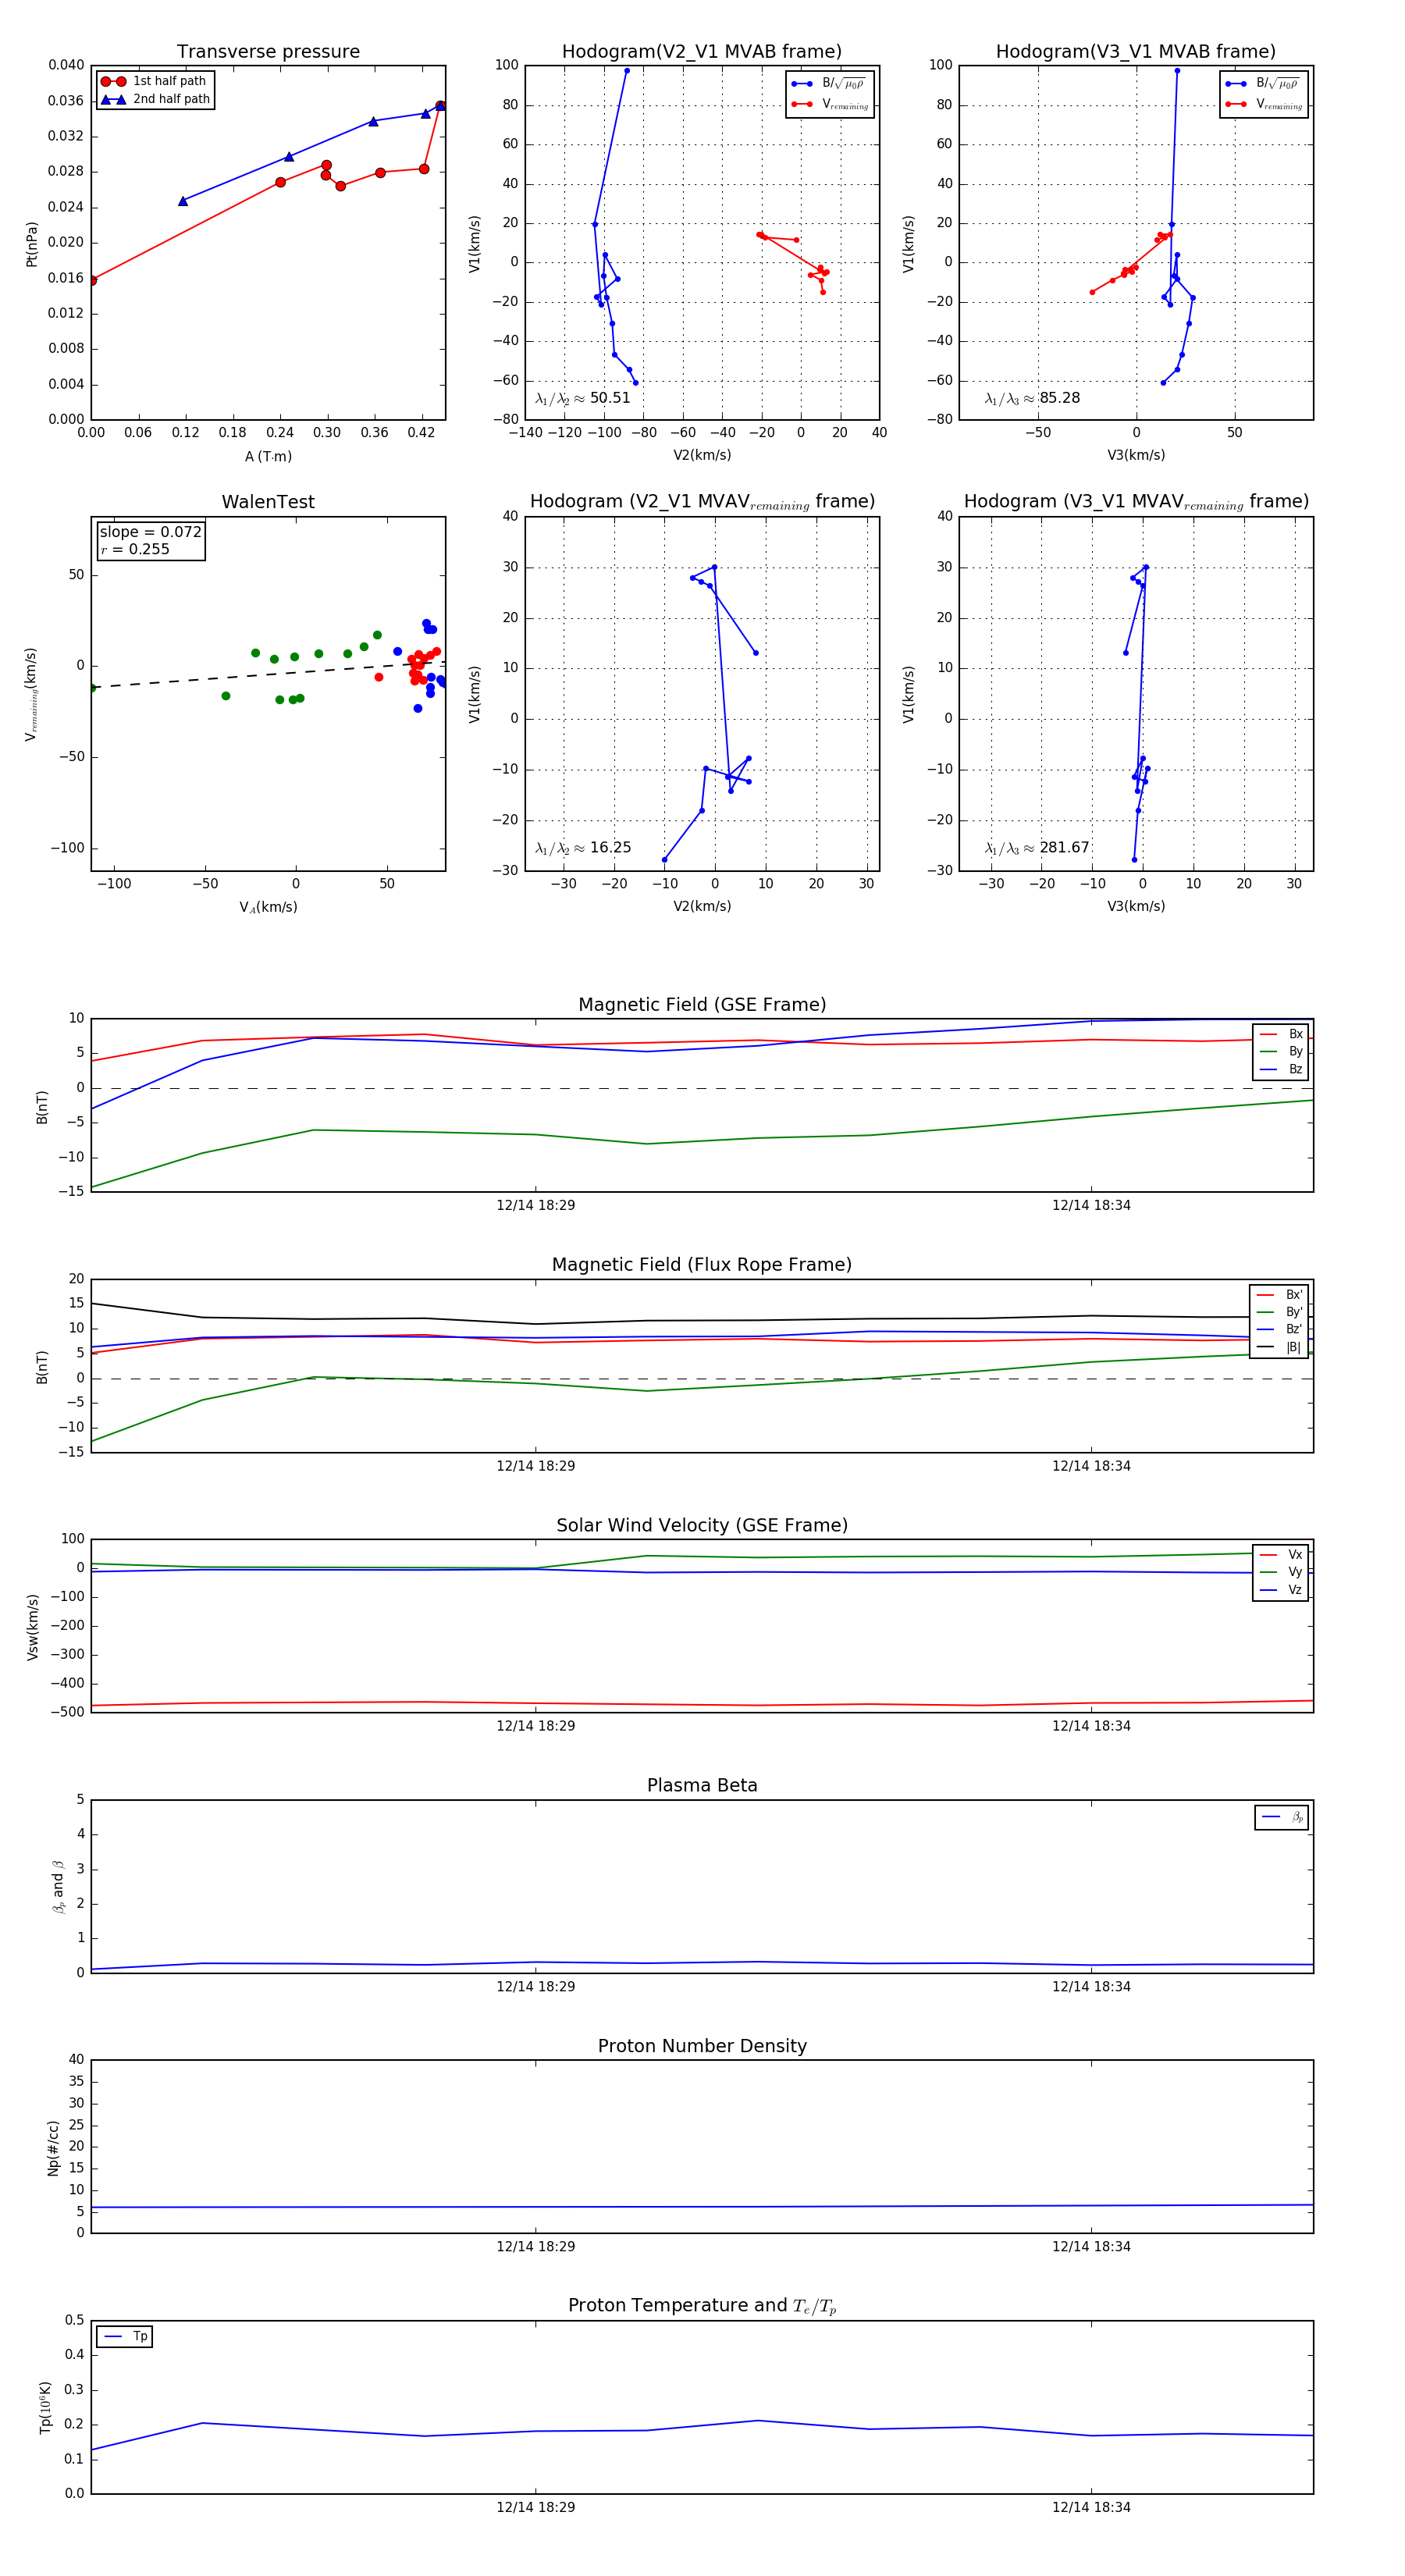Click the Bx' legend entry
Image resolution: width=1405 pixels, height=2576 pixels.
click(1279, 1295)
